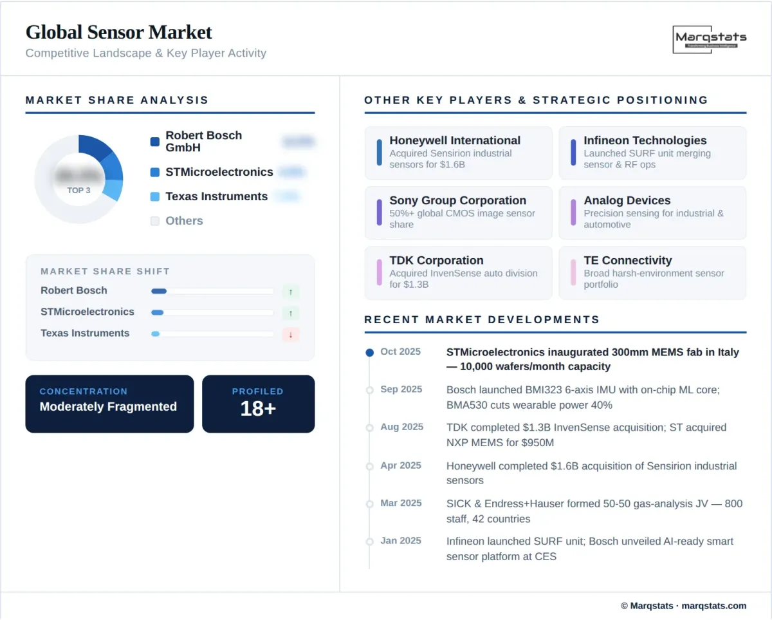Open the Sony Group Corporation card
The height and width of the screenshot is (620, 772).
458,213
